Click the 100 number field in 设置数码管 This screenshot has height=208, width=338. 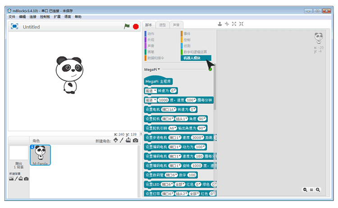[x=192, y=175]
